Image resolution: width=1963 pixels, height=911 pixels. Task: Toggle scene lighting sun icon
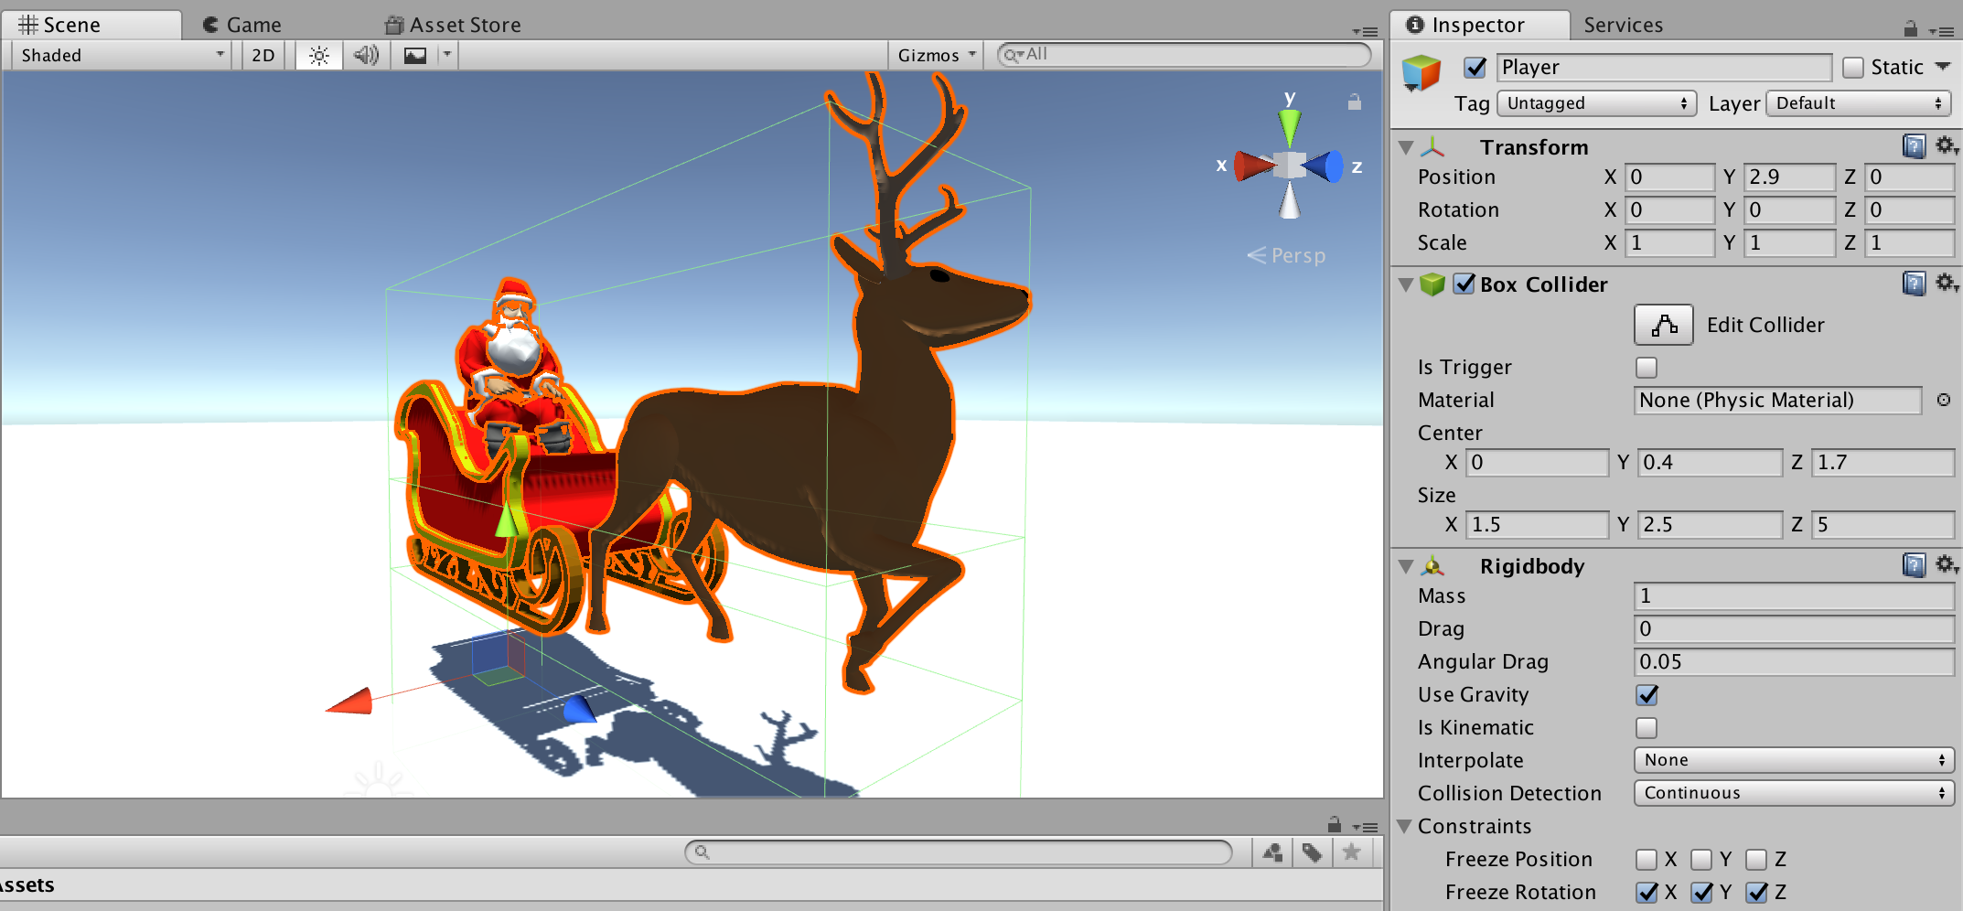click(318, 56)
